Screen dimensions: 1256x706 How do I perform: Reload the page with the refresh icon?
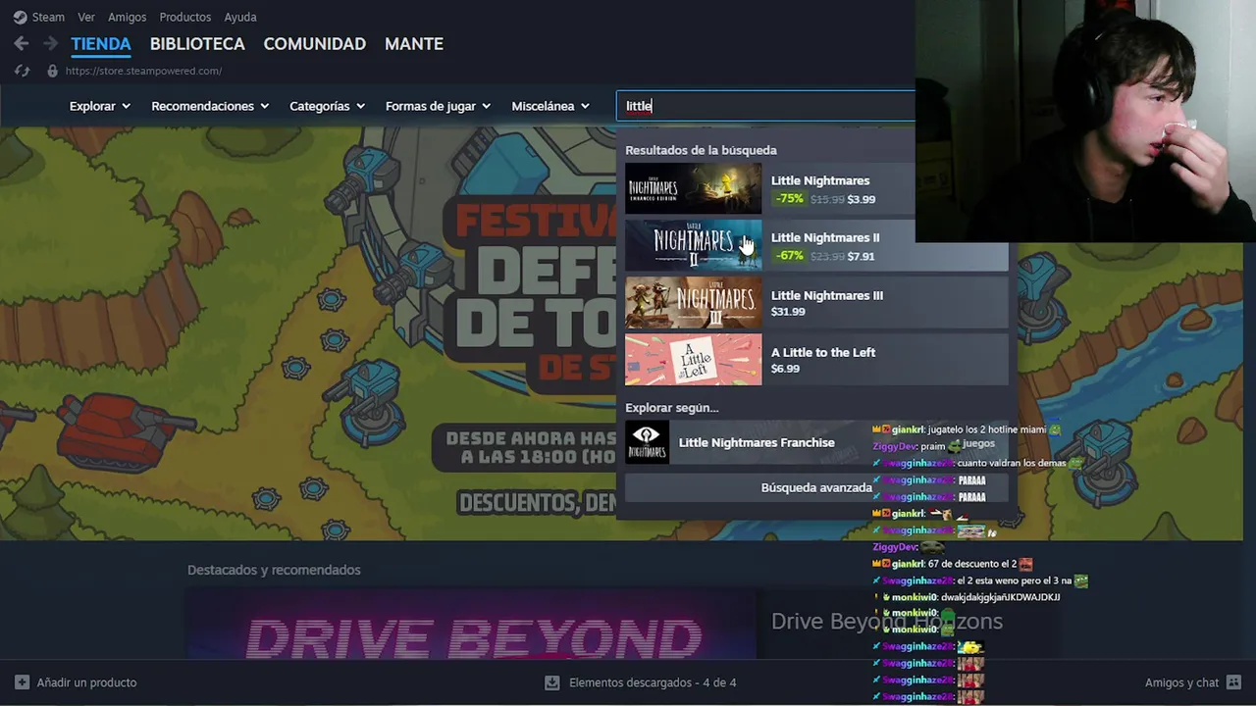(22, 71)
